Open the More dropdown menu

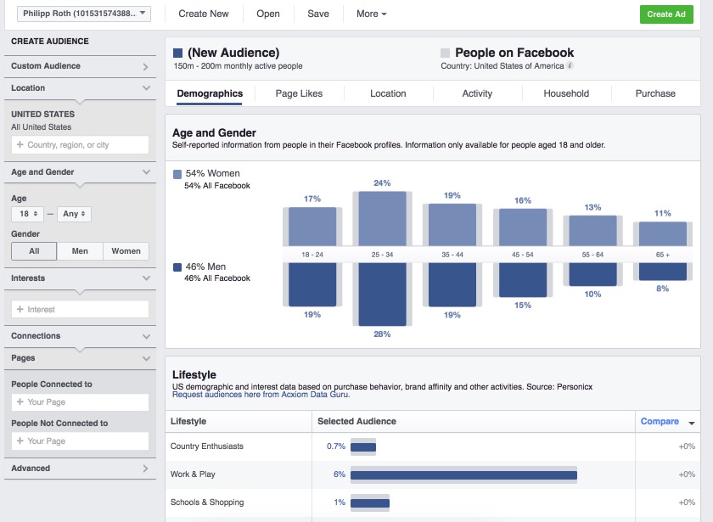(372, 14)
